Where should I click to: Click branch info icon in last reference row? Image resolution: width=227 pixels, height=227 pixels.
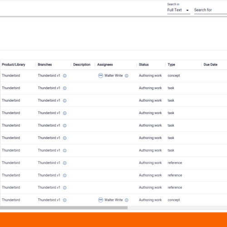[64, 188]
